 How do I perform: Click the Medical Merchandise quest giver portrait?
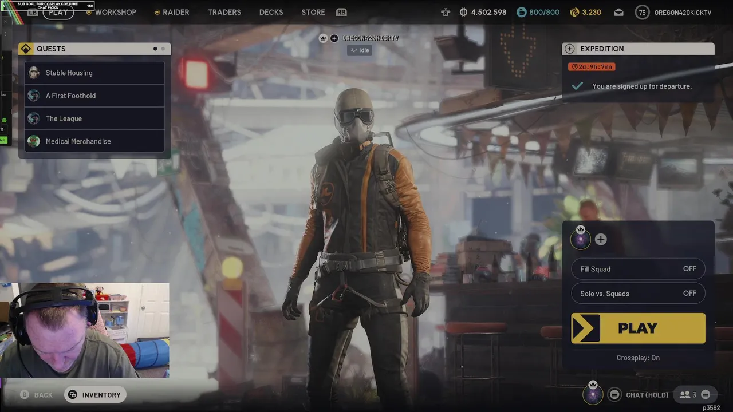tap(34, 141)
